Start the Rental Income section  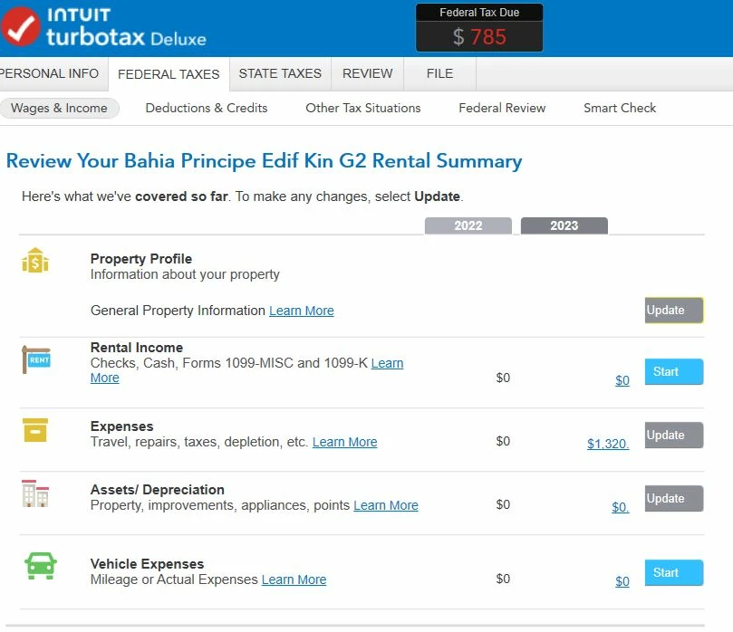click(673, 372)
